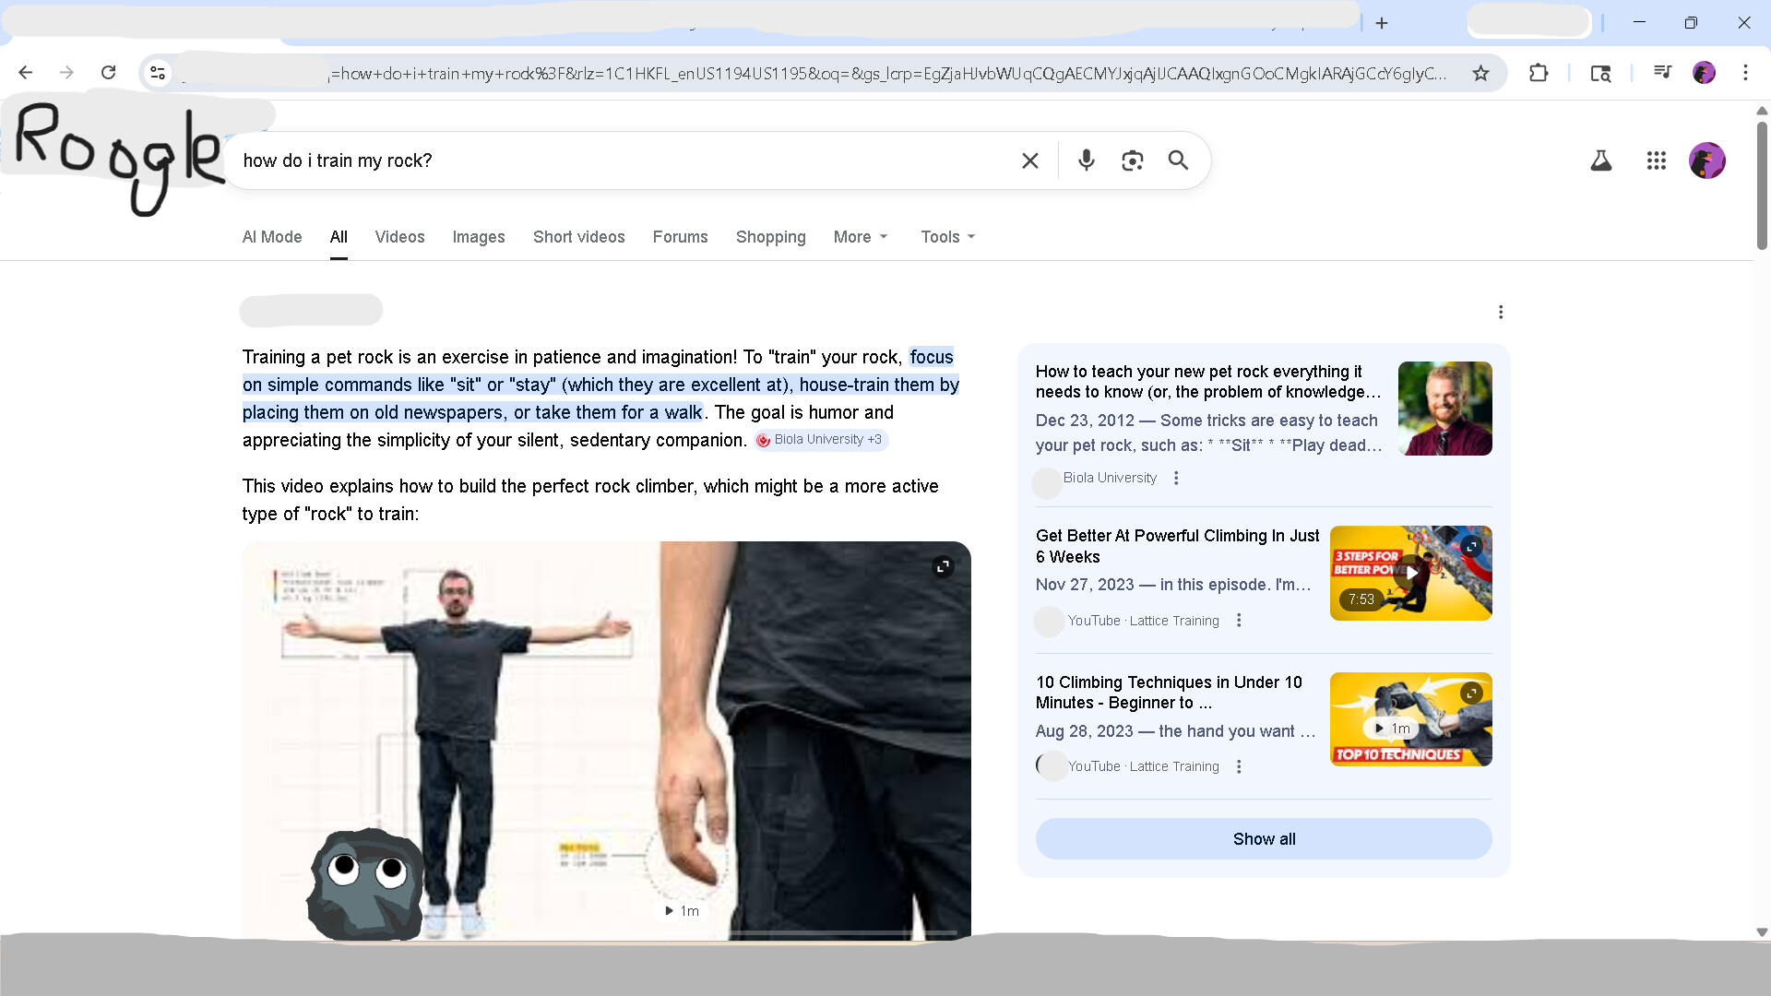
Task: Open Search Labs flask icon
Action: click(x=1601, y=160)
